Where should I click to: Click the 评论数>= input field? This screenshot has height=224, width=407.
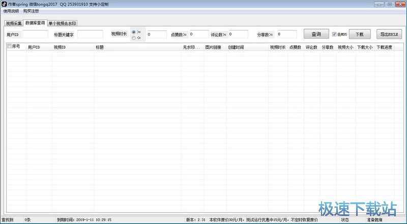238,35
